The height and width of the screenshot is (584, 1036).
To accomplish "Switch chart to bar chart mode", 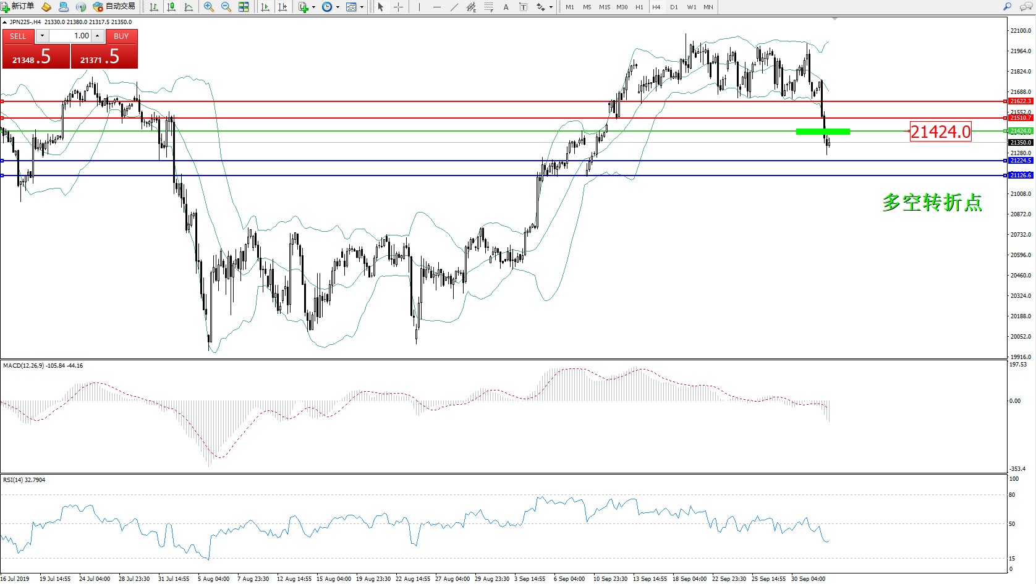I will pyautogui.click(x=154, y=7).
